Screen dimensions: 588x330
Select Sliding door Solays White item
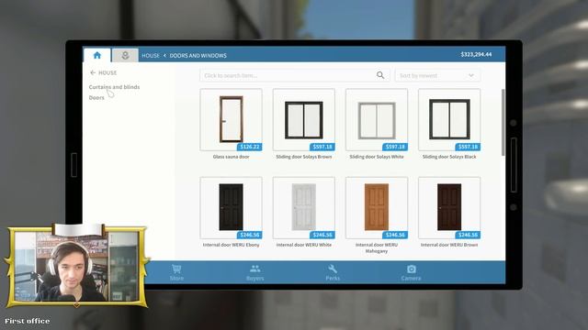tap(377, 120)
